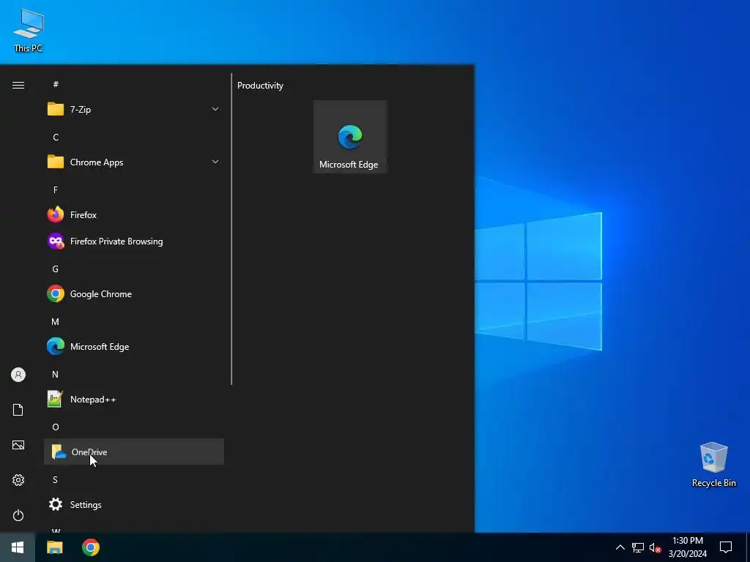Launch Google Chrome from the app list
Image resolution: width=750 pixels, height=562 pixels.
134,294
